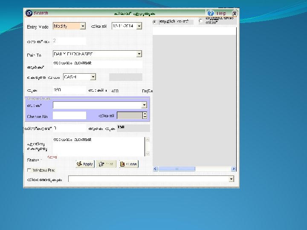Click the Close button
This screenshot has height=230, width=307.
coord(129,164)
